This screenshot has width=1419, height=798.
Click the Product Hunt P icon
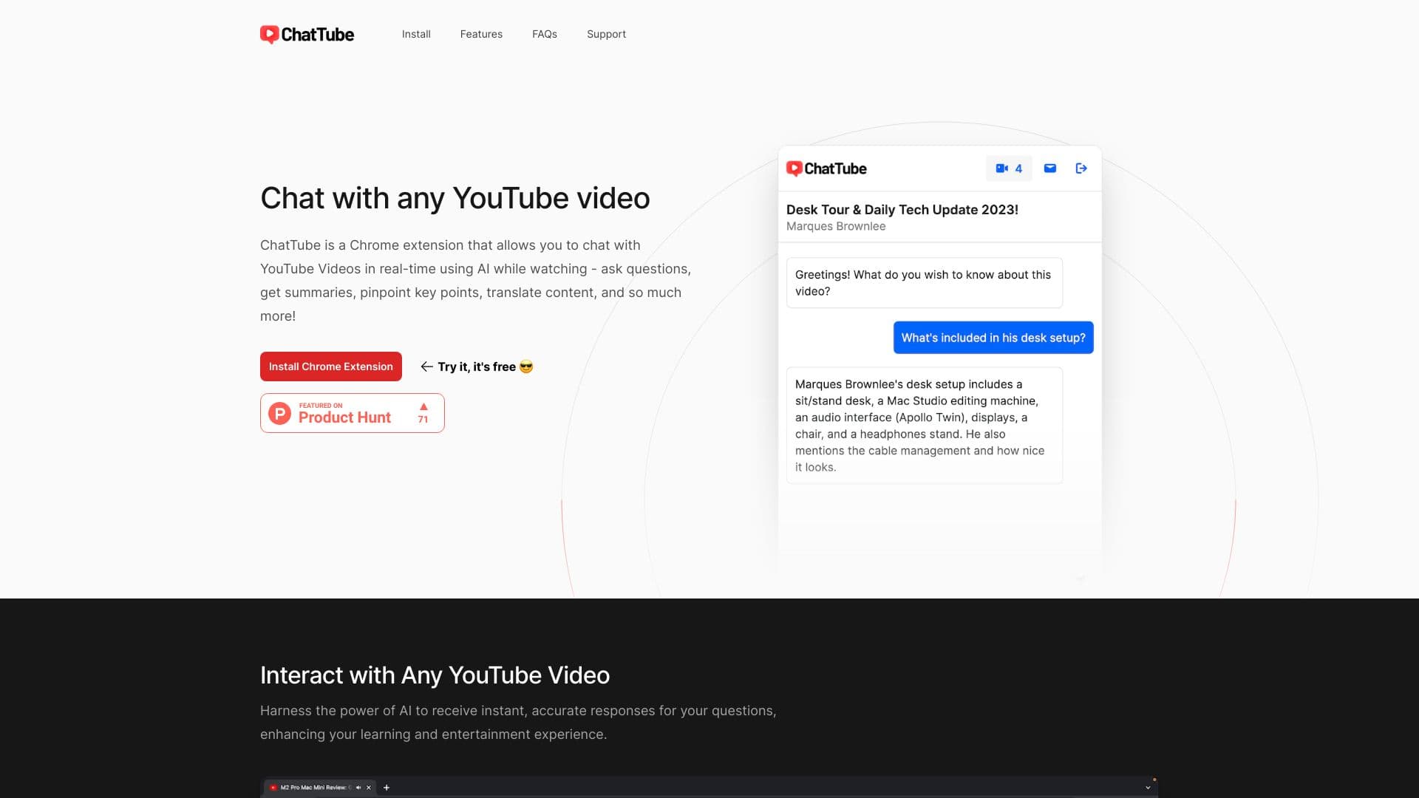coord(280,413)
